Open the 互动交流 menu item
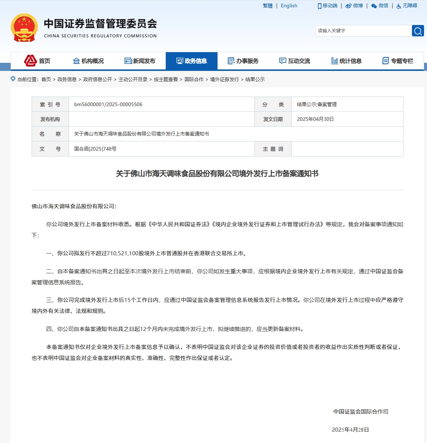427x443 pixels. (x=295, y=61)
